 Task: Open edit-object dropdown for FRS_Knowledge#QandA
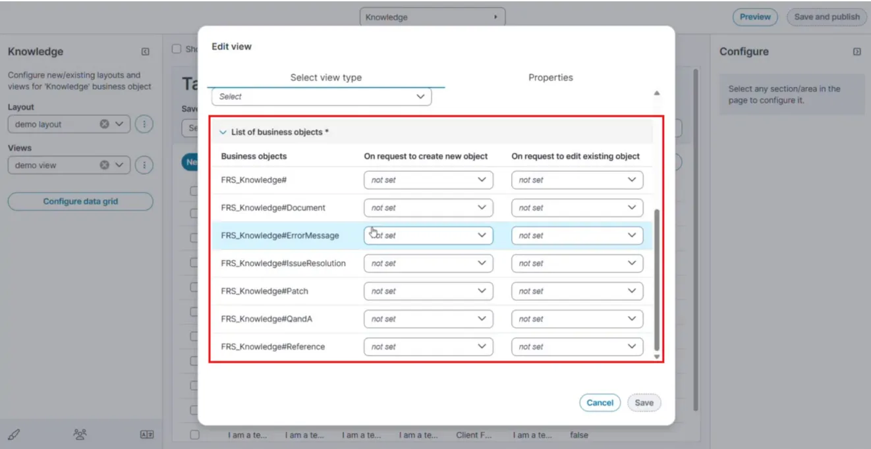[x=577, y=319]
